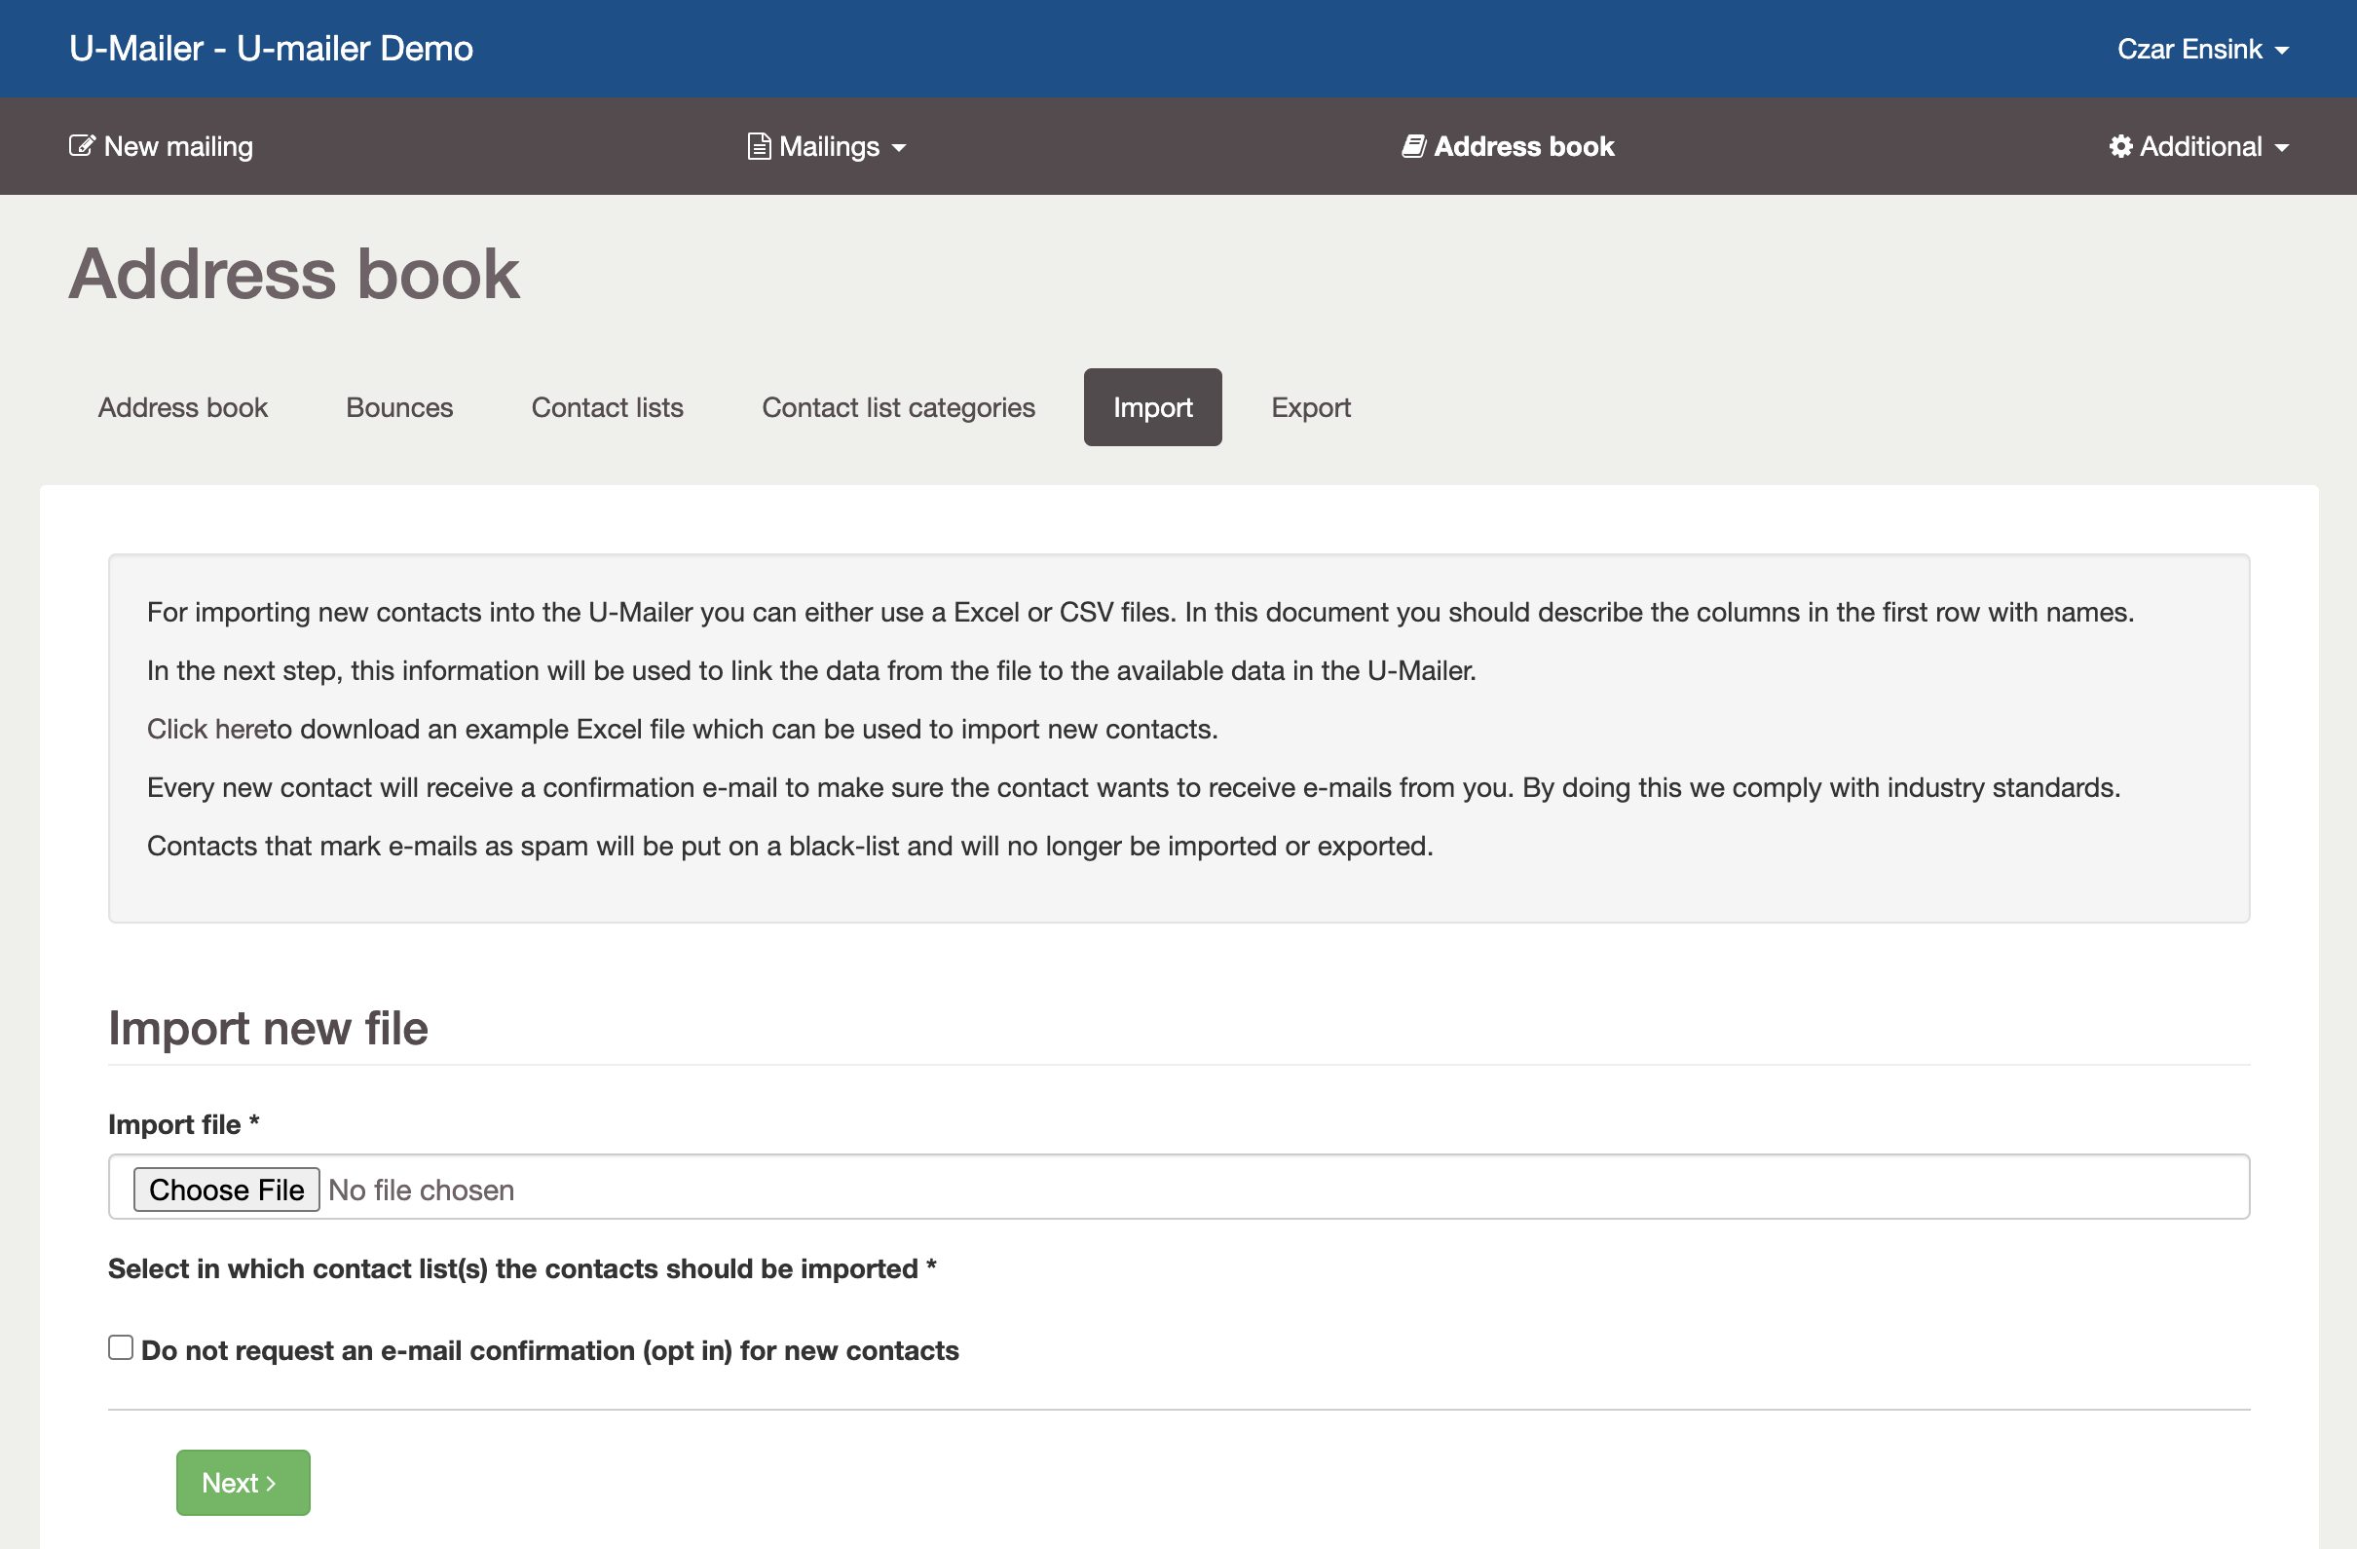Image resolution: width=2357 pixels, height=1549 pixels.
Task: Click the Additional gear icon
Action: (x=2120, y=146)
